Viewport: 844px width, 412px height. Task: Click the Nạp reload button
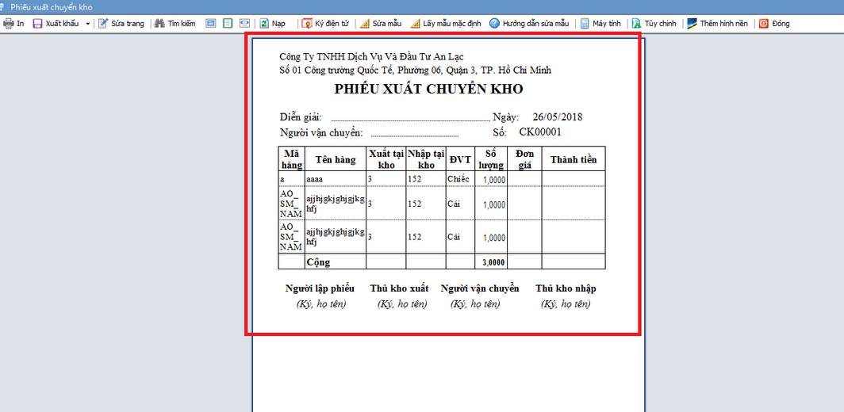(x=273, y=24)
